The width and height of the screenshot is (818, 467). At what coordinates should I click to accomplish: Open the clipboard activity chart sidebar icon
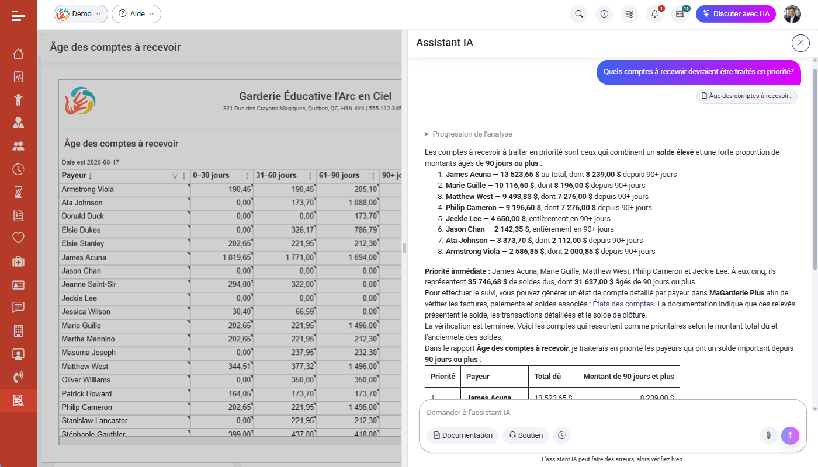tap(18, 76)
